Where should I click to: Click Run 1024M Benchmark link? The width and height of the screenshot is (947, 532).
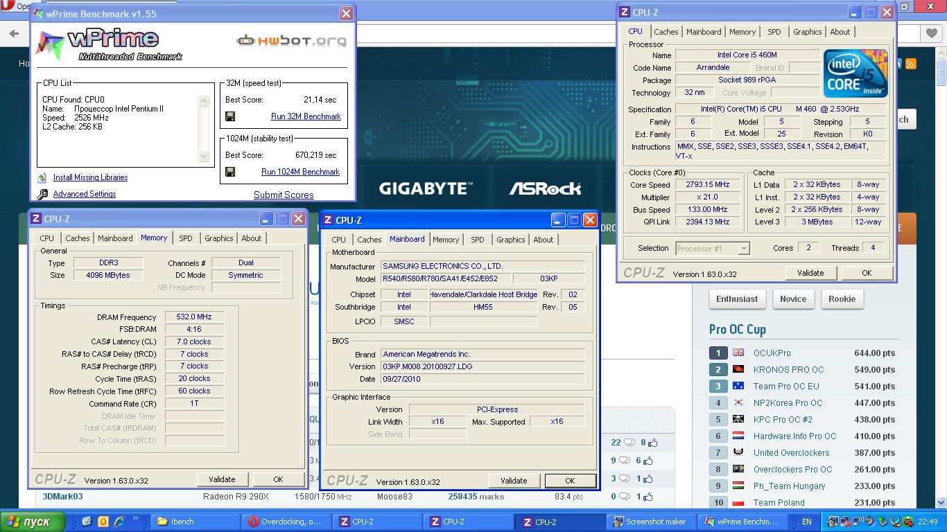coord(300,172)
